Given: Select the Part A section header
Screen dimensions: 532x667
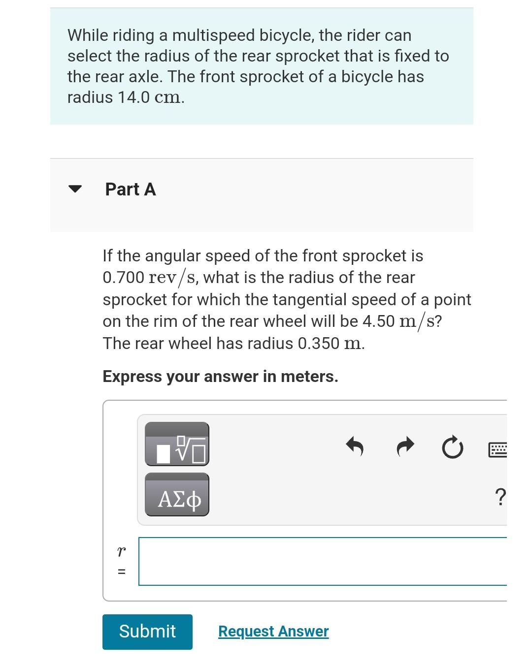Looking at the screenshot, I should tap(130, 190).
